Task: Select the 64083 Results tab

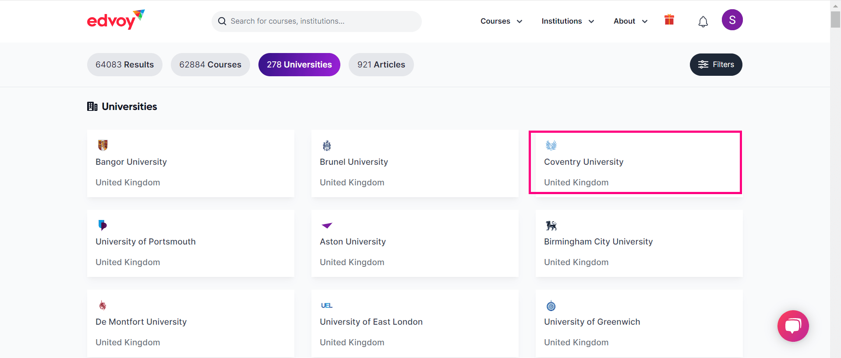Action: click(125, 64)
